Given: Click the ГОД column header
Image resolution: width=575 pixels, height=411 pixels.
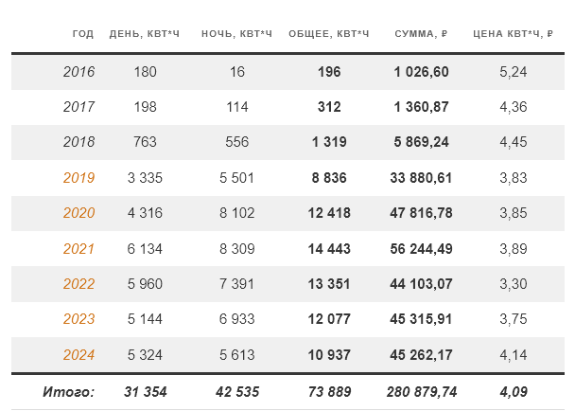Looking at the screenshot, I should pos(83,34).
